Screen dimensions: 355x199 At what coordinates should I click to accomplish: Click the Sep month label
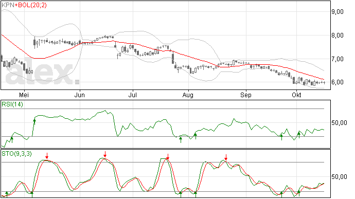pyautogui.click(x=246, y=95)
